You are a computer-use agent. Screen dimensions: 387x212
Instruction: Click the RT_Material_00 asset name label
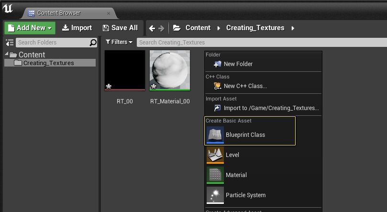point(170,101)
